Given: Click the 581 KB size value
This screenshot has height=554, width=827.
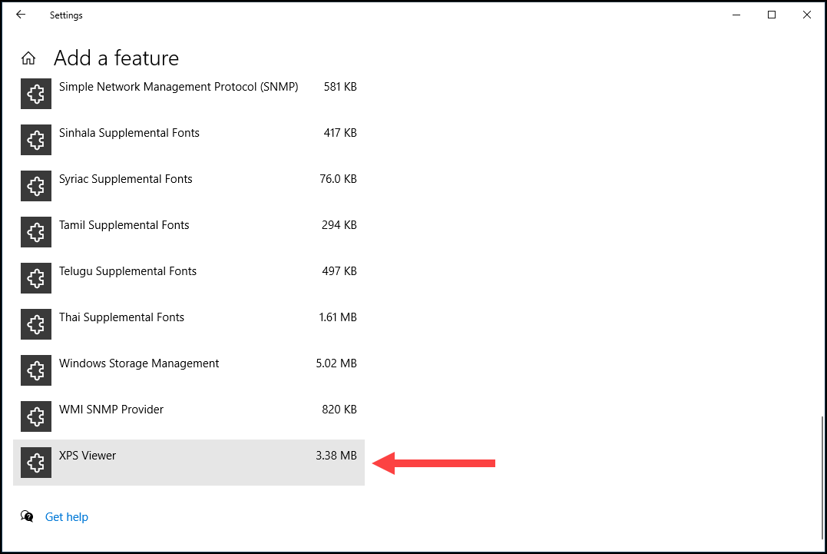Looking at the screenshot, I should click(340, 87).
